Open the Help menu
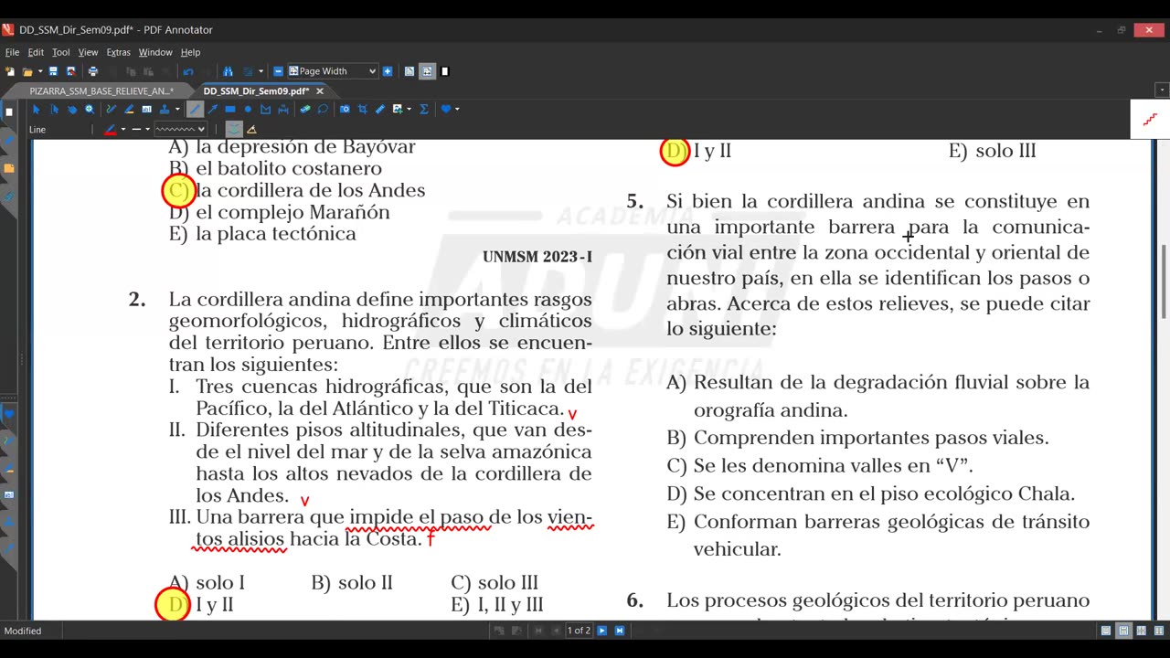The height and width of the screenshot is (658, 1170). coord(190,52)
